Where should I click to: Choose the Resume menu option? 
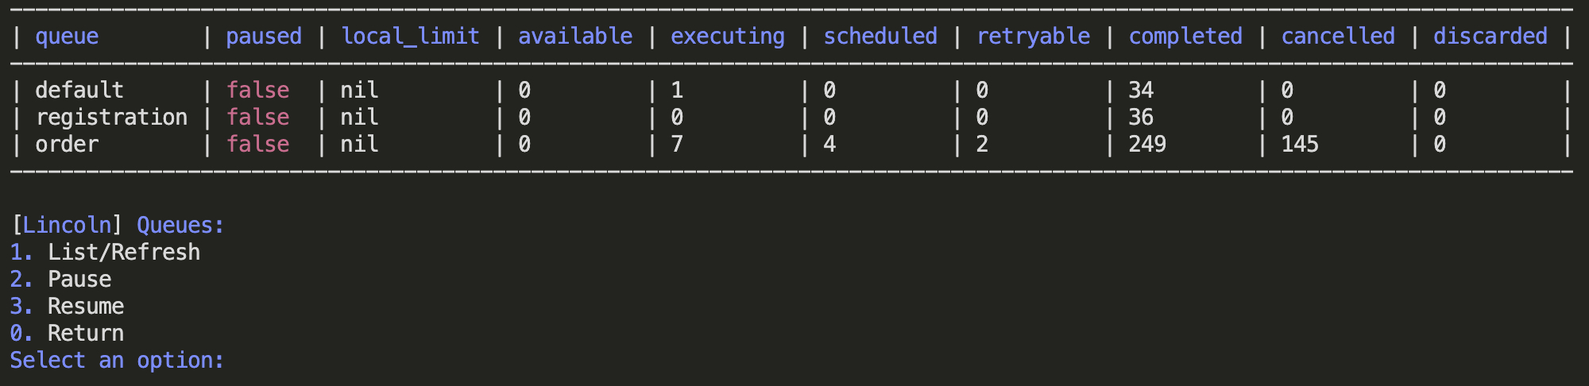coord(85,307)
